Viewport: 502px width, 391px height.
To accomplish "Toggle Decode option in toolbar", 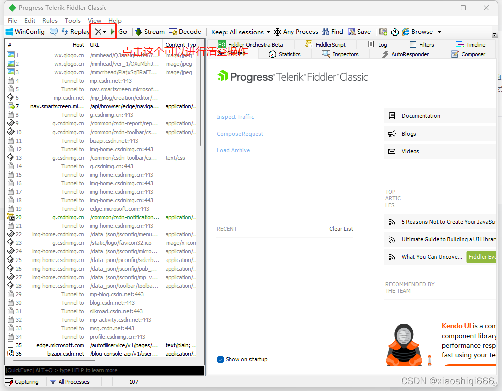I will click(x=185, y=32).
